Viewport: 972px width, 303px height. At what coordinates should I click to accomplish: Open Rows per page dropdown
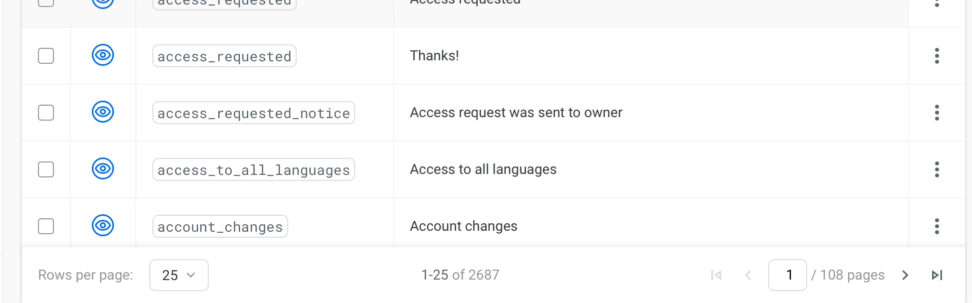coord(179,275)
